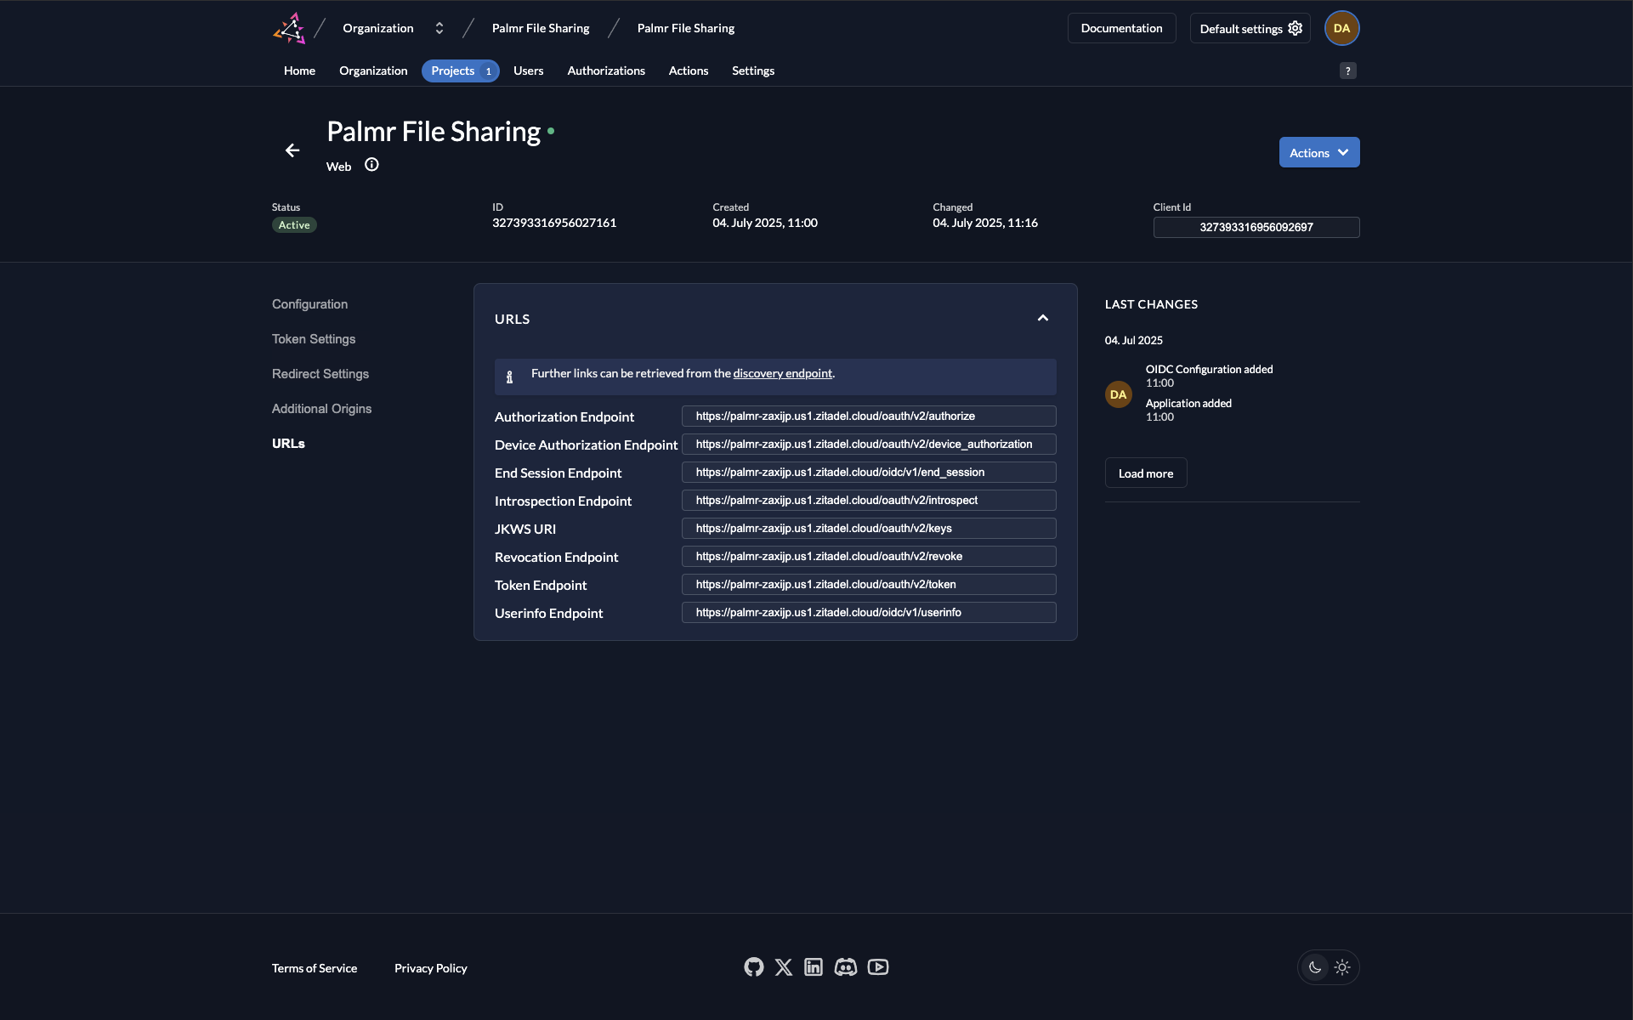Open the X (Twitter) footer icon
Screen dimensions: 1633x1020
[x=784, y=967]
